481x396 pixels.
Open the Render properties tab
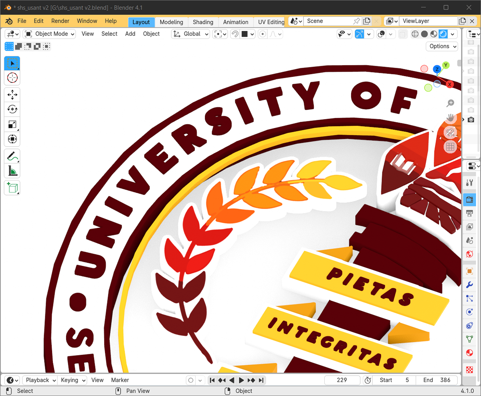coord(469,199)
